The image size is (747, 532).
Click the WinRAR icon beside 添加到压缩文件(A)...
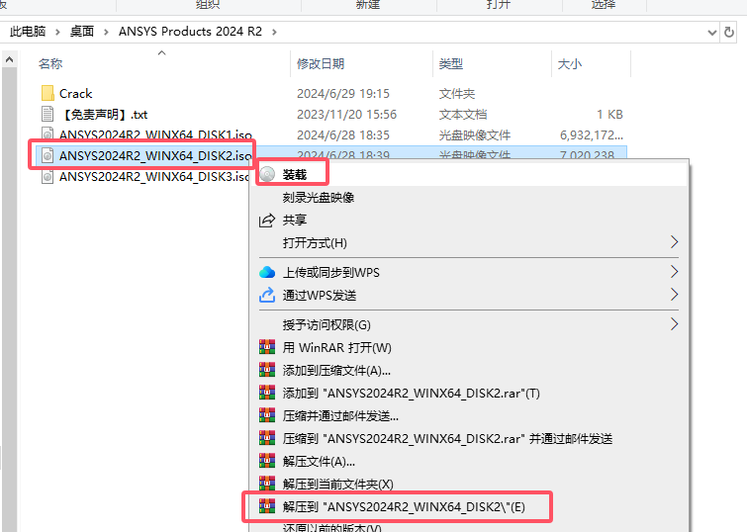point(265,371)
